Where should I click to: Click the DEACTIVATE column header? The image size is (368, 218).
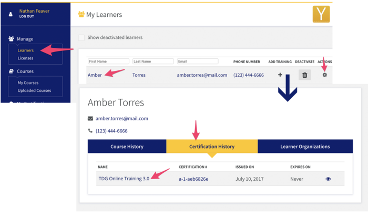pyautogui.click(x=304, y=62)
